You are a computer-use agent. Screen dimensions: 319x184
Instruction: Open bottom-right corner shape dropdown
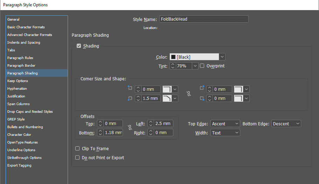(x=247, y=98)
